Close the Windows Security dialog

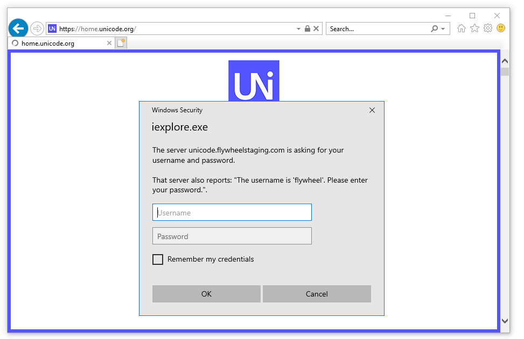(x=372, y=110)
